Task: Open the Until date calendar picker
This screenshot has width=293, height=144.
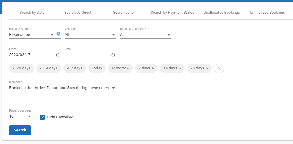Action: point(113,55)
